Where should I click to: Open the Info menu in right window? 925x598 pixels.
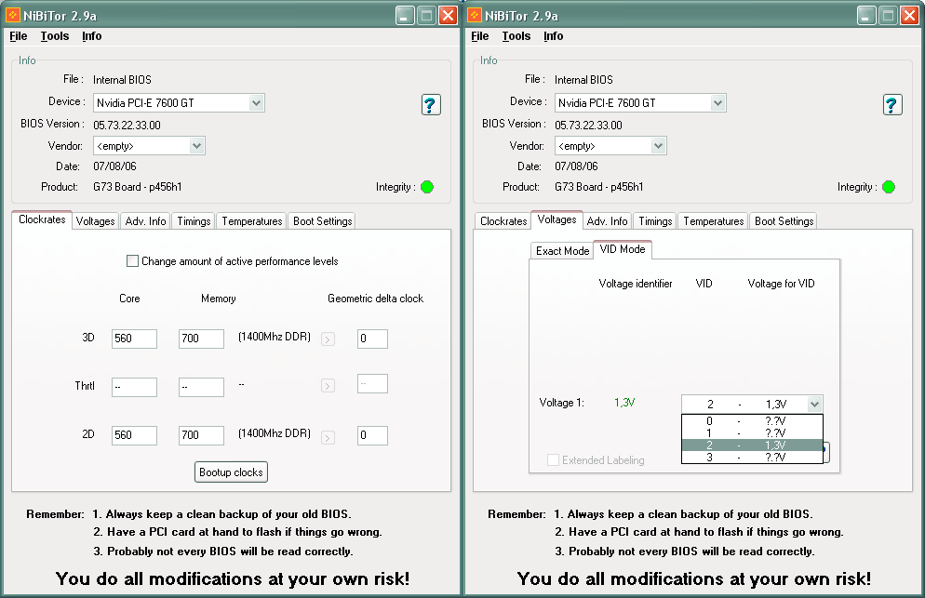(553, 36)
